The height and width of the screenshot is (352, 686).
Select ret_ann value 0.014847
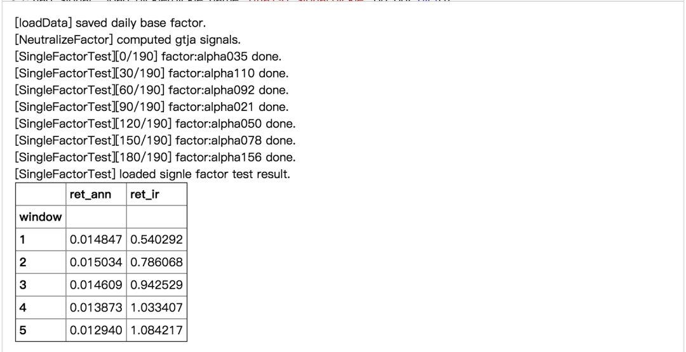click(96, 240)
